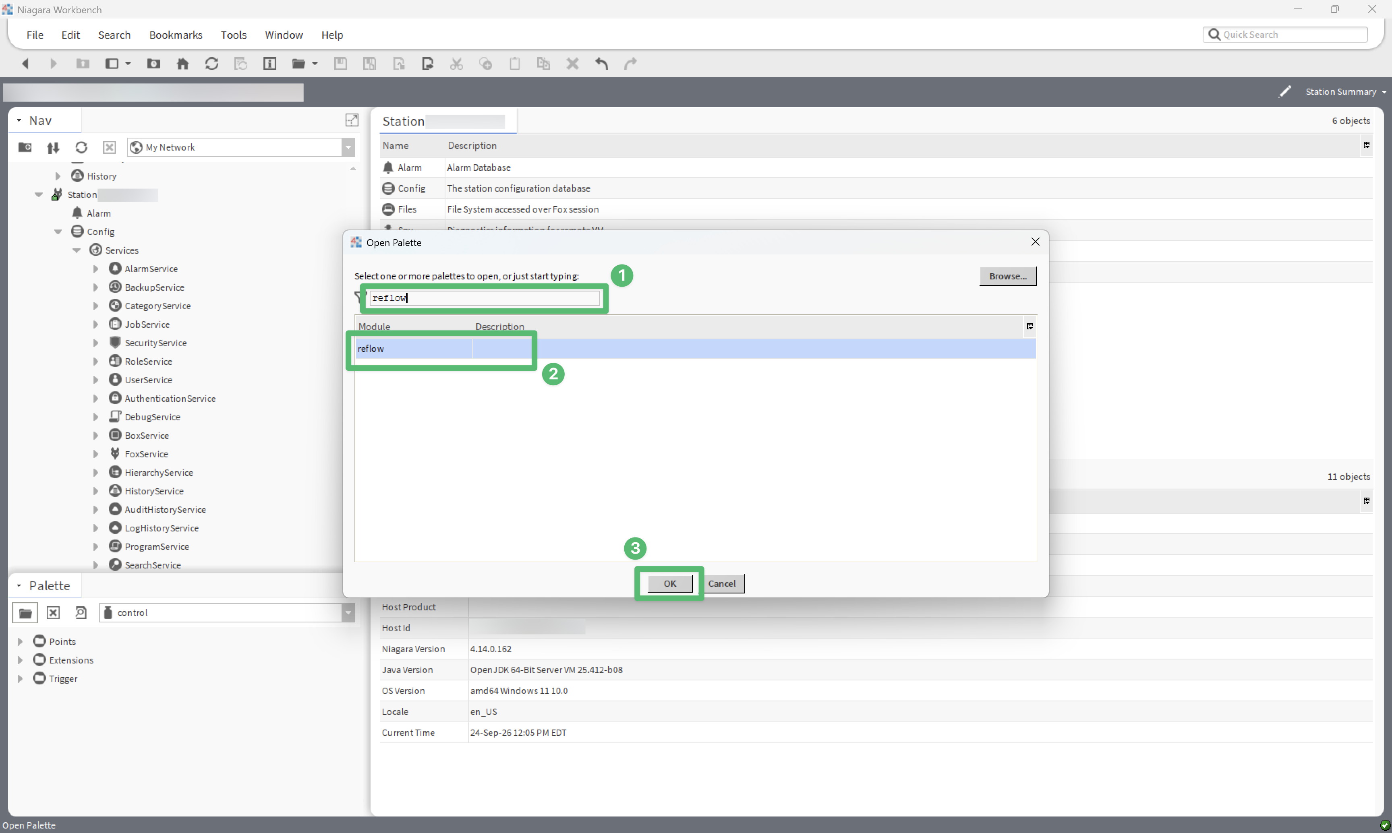Open the Window menu

tap(284, 35)
